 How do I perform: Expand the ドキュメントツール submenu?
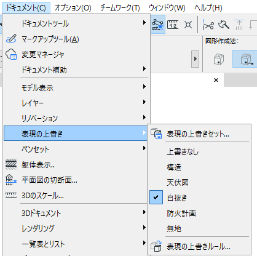[x=76, y=23]
